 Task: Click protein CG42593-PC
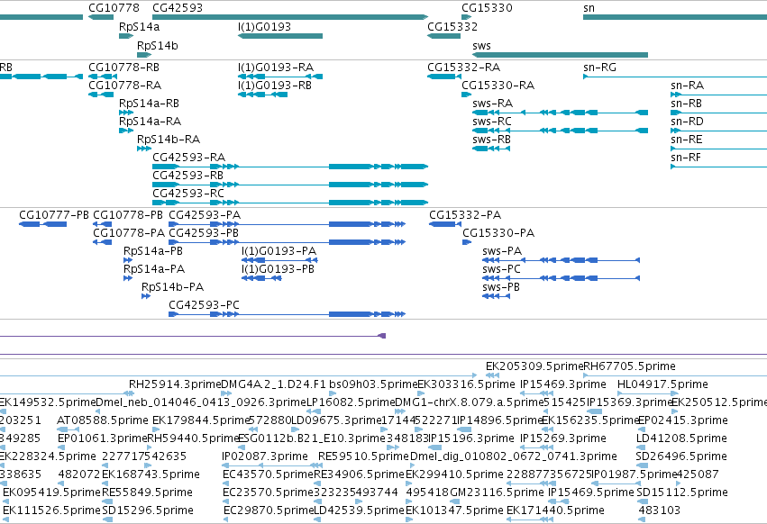pos(288,314)
